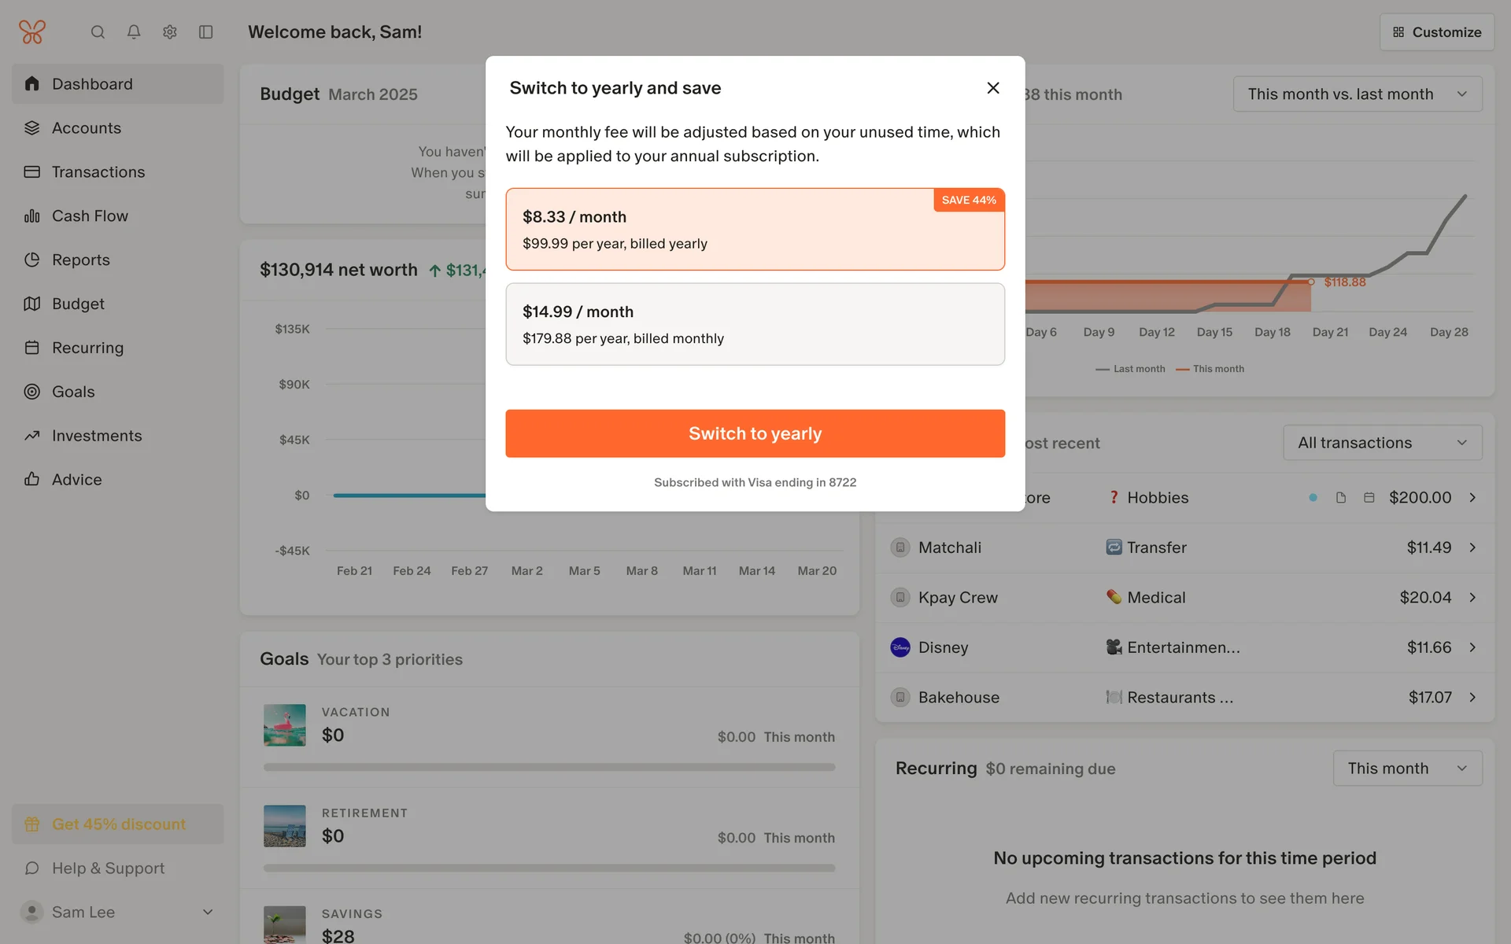This screenshot has height=944, width=1511.
Task: Select the $8.33 / month yearly plan
Action: point(755,229)
